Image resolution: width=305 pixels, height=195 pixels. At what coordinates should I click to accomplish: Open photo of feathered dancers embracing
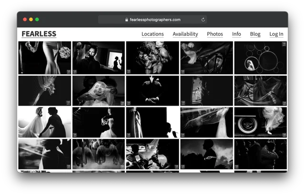pos(152,58)
